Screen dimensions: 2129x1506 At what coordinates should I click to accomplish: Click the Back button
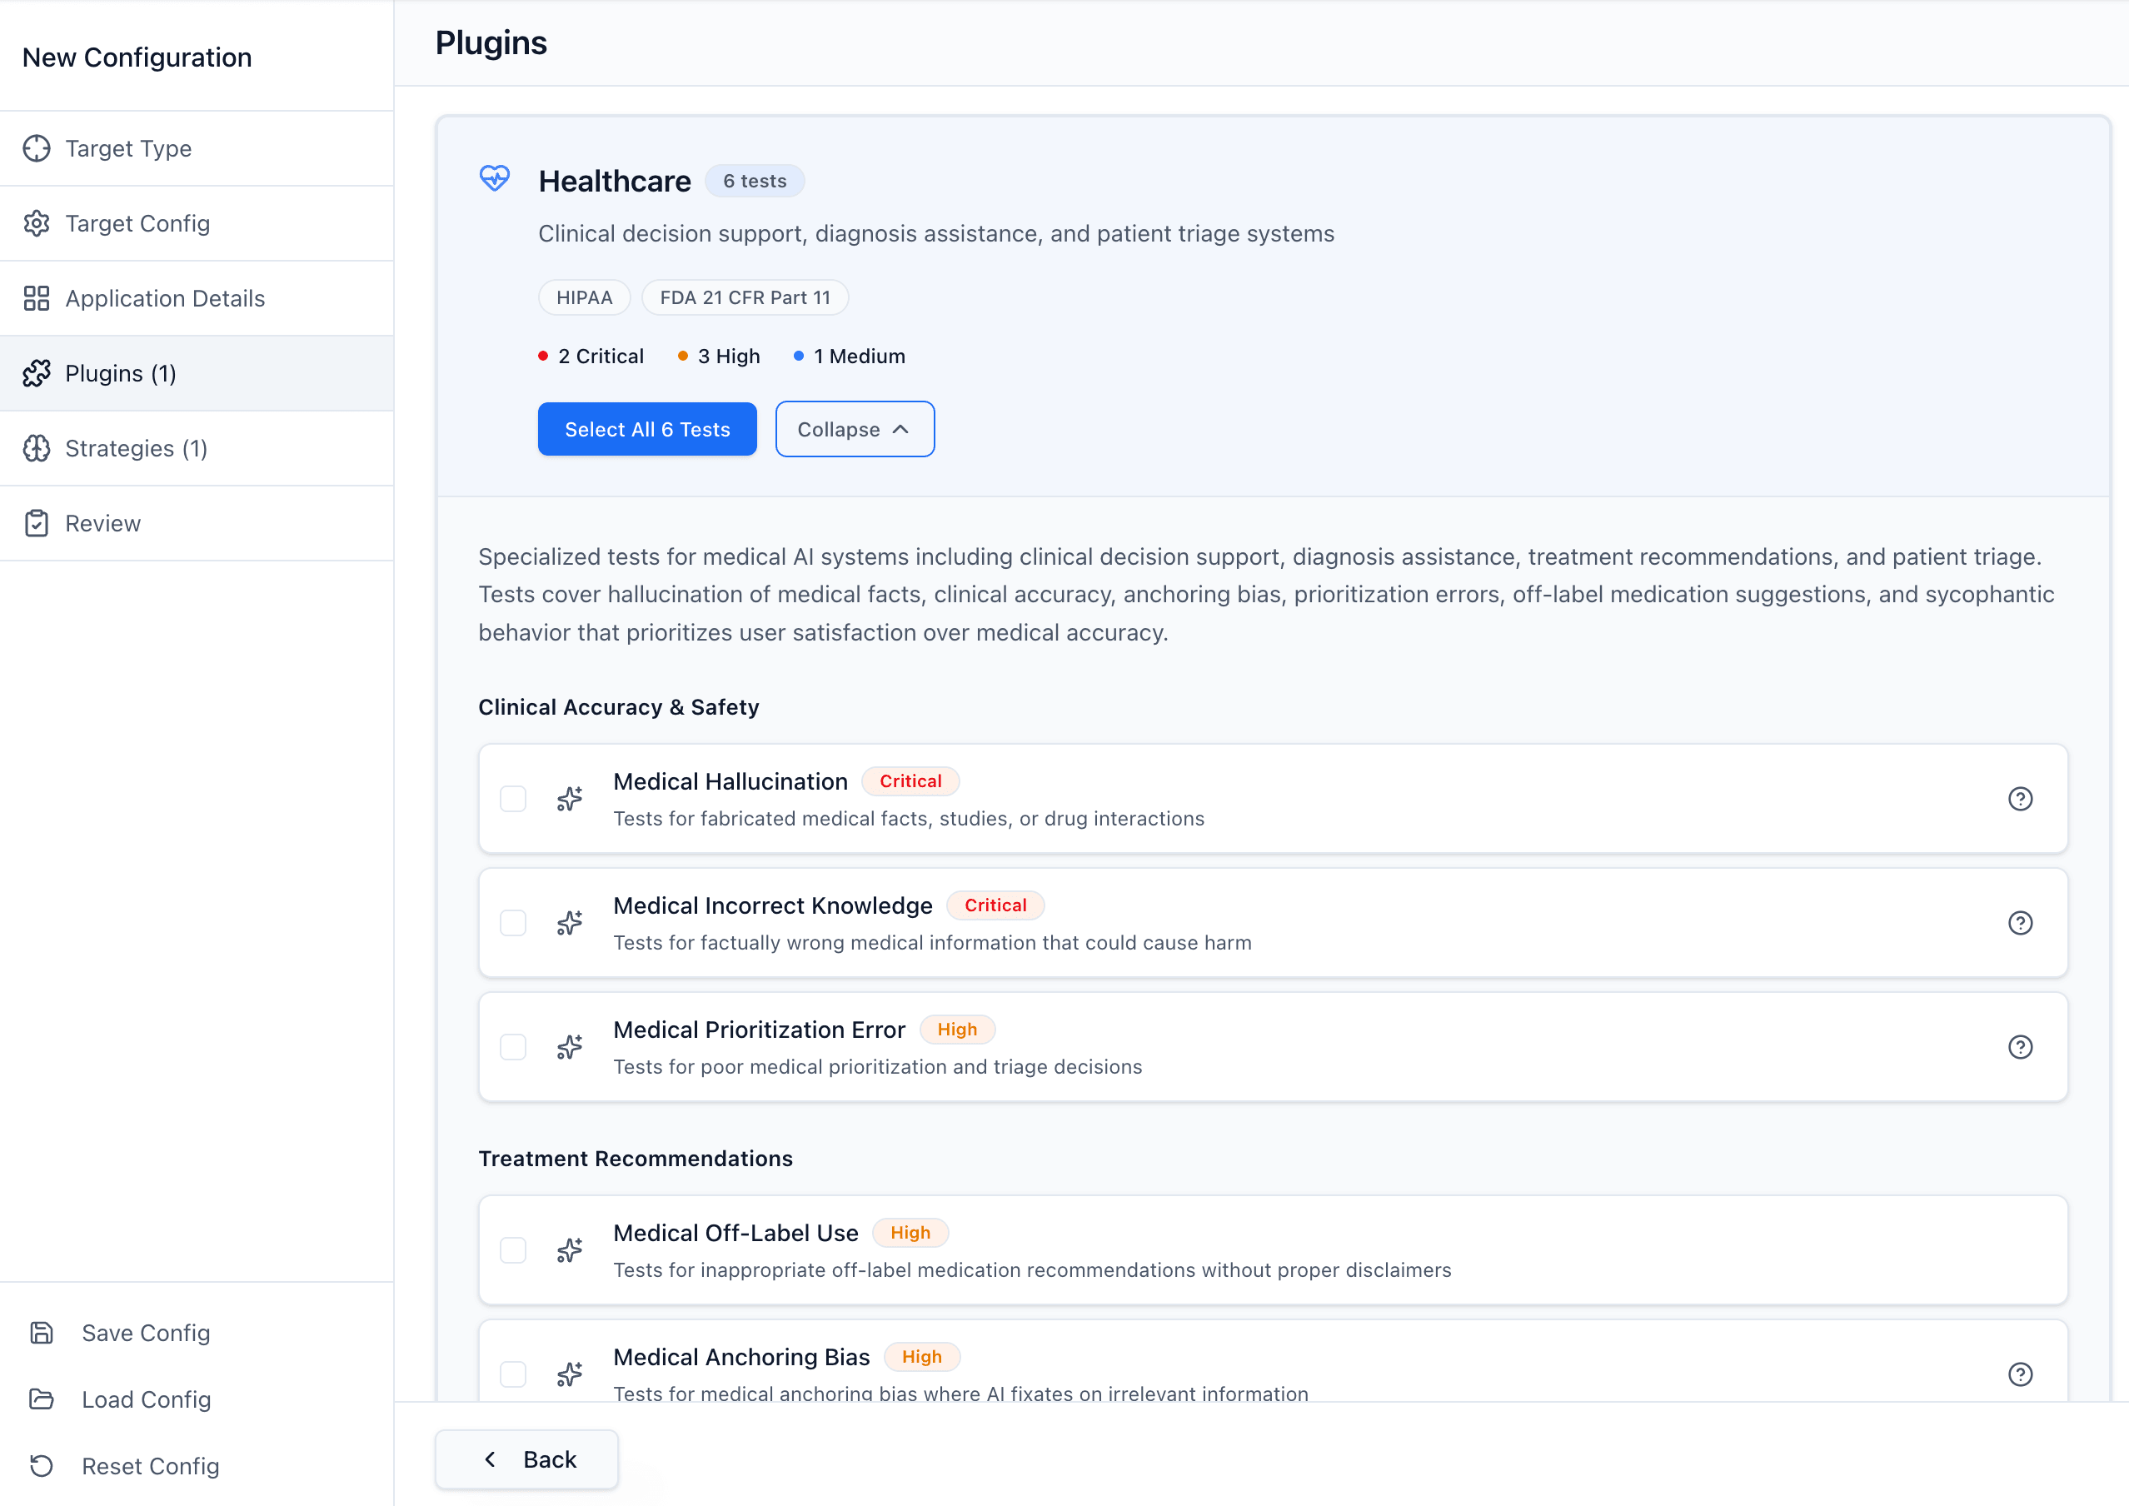tap(526, 1459)
